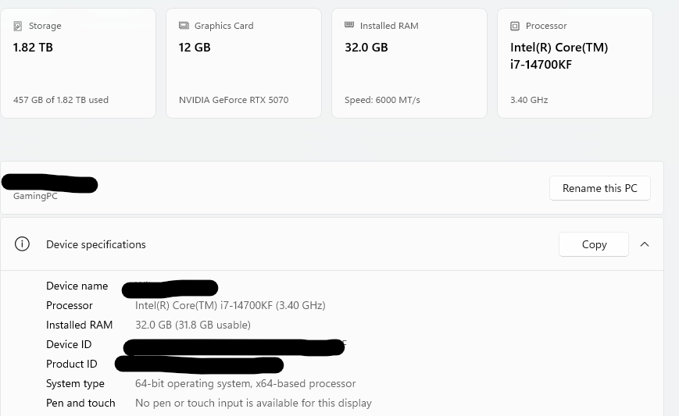Click the Installed RAM memory icon
679x416 pixels.
click(x=349, y=26)
